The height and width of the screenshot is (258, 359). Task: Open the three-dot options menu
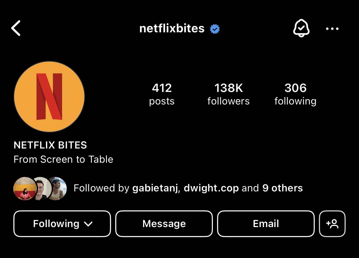click(332, 28)
